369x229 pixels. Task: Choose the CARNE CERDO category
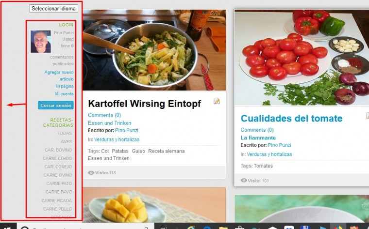point(57,158)
